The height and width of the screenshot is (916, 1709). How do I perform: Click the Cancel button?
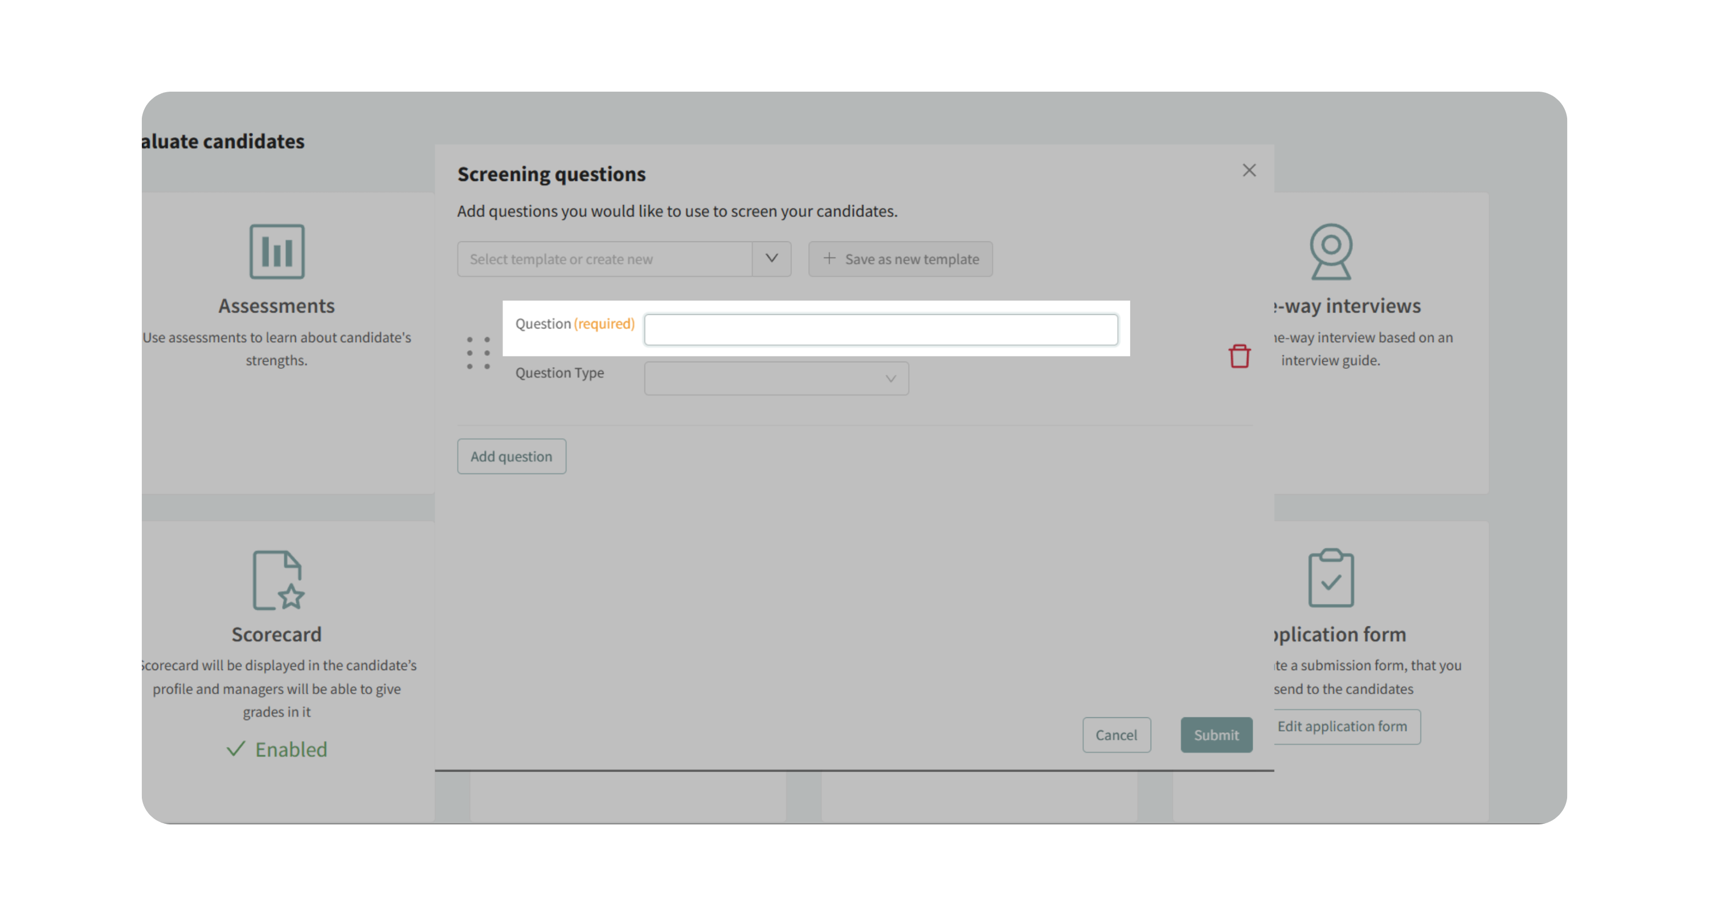[1116, 734]
